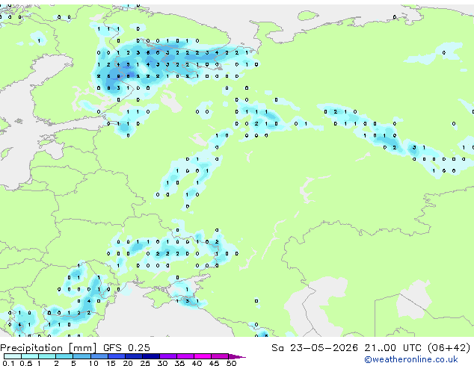Click the forecast run text '(06+42)'

point(449,348)
